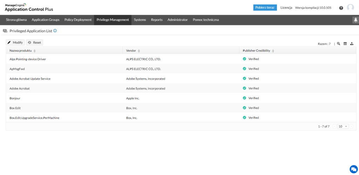Expand the rows-per-page dropdown showing 10

click(x=343, y=126)
